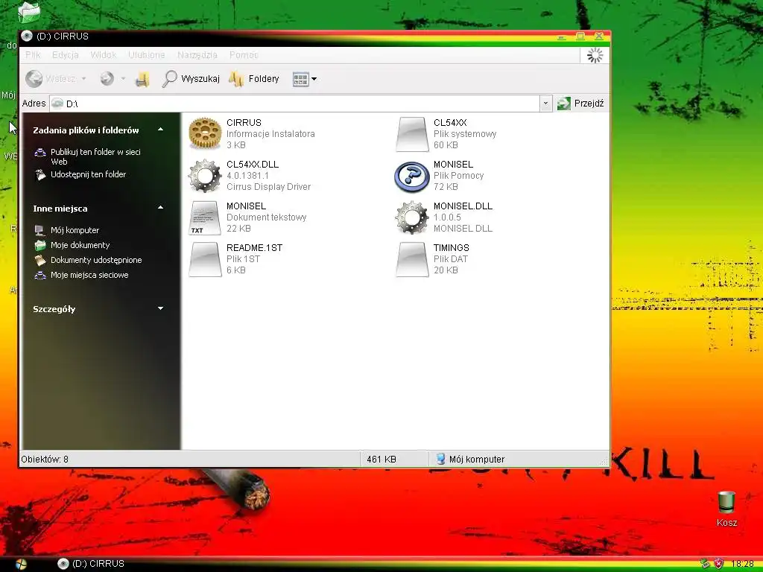Open the Plik menu

pyautogui.click(x=33, y=55)
